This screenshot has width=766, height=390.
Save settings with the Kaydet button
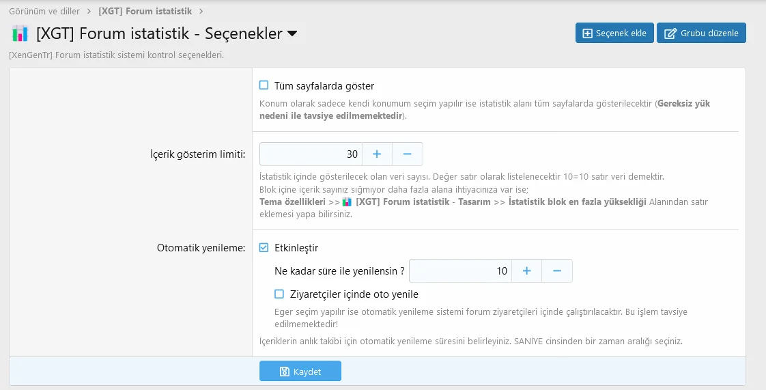pos(300,372)
